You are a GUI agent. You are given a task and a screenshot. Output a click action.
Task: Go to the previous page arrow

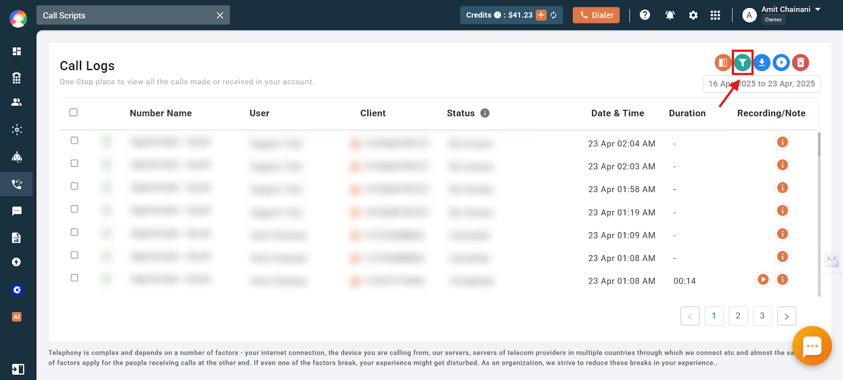coord(690,316)
